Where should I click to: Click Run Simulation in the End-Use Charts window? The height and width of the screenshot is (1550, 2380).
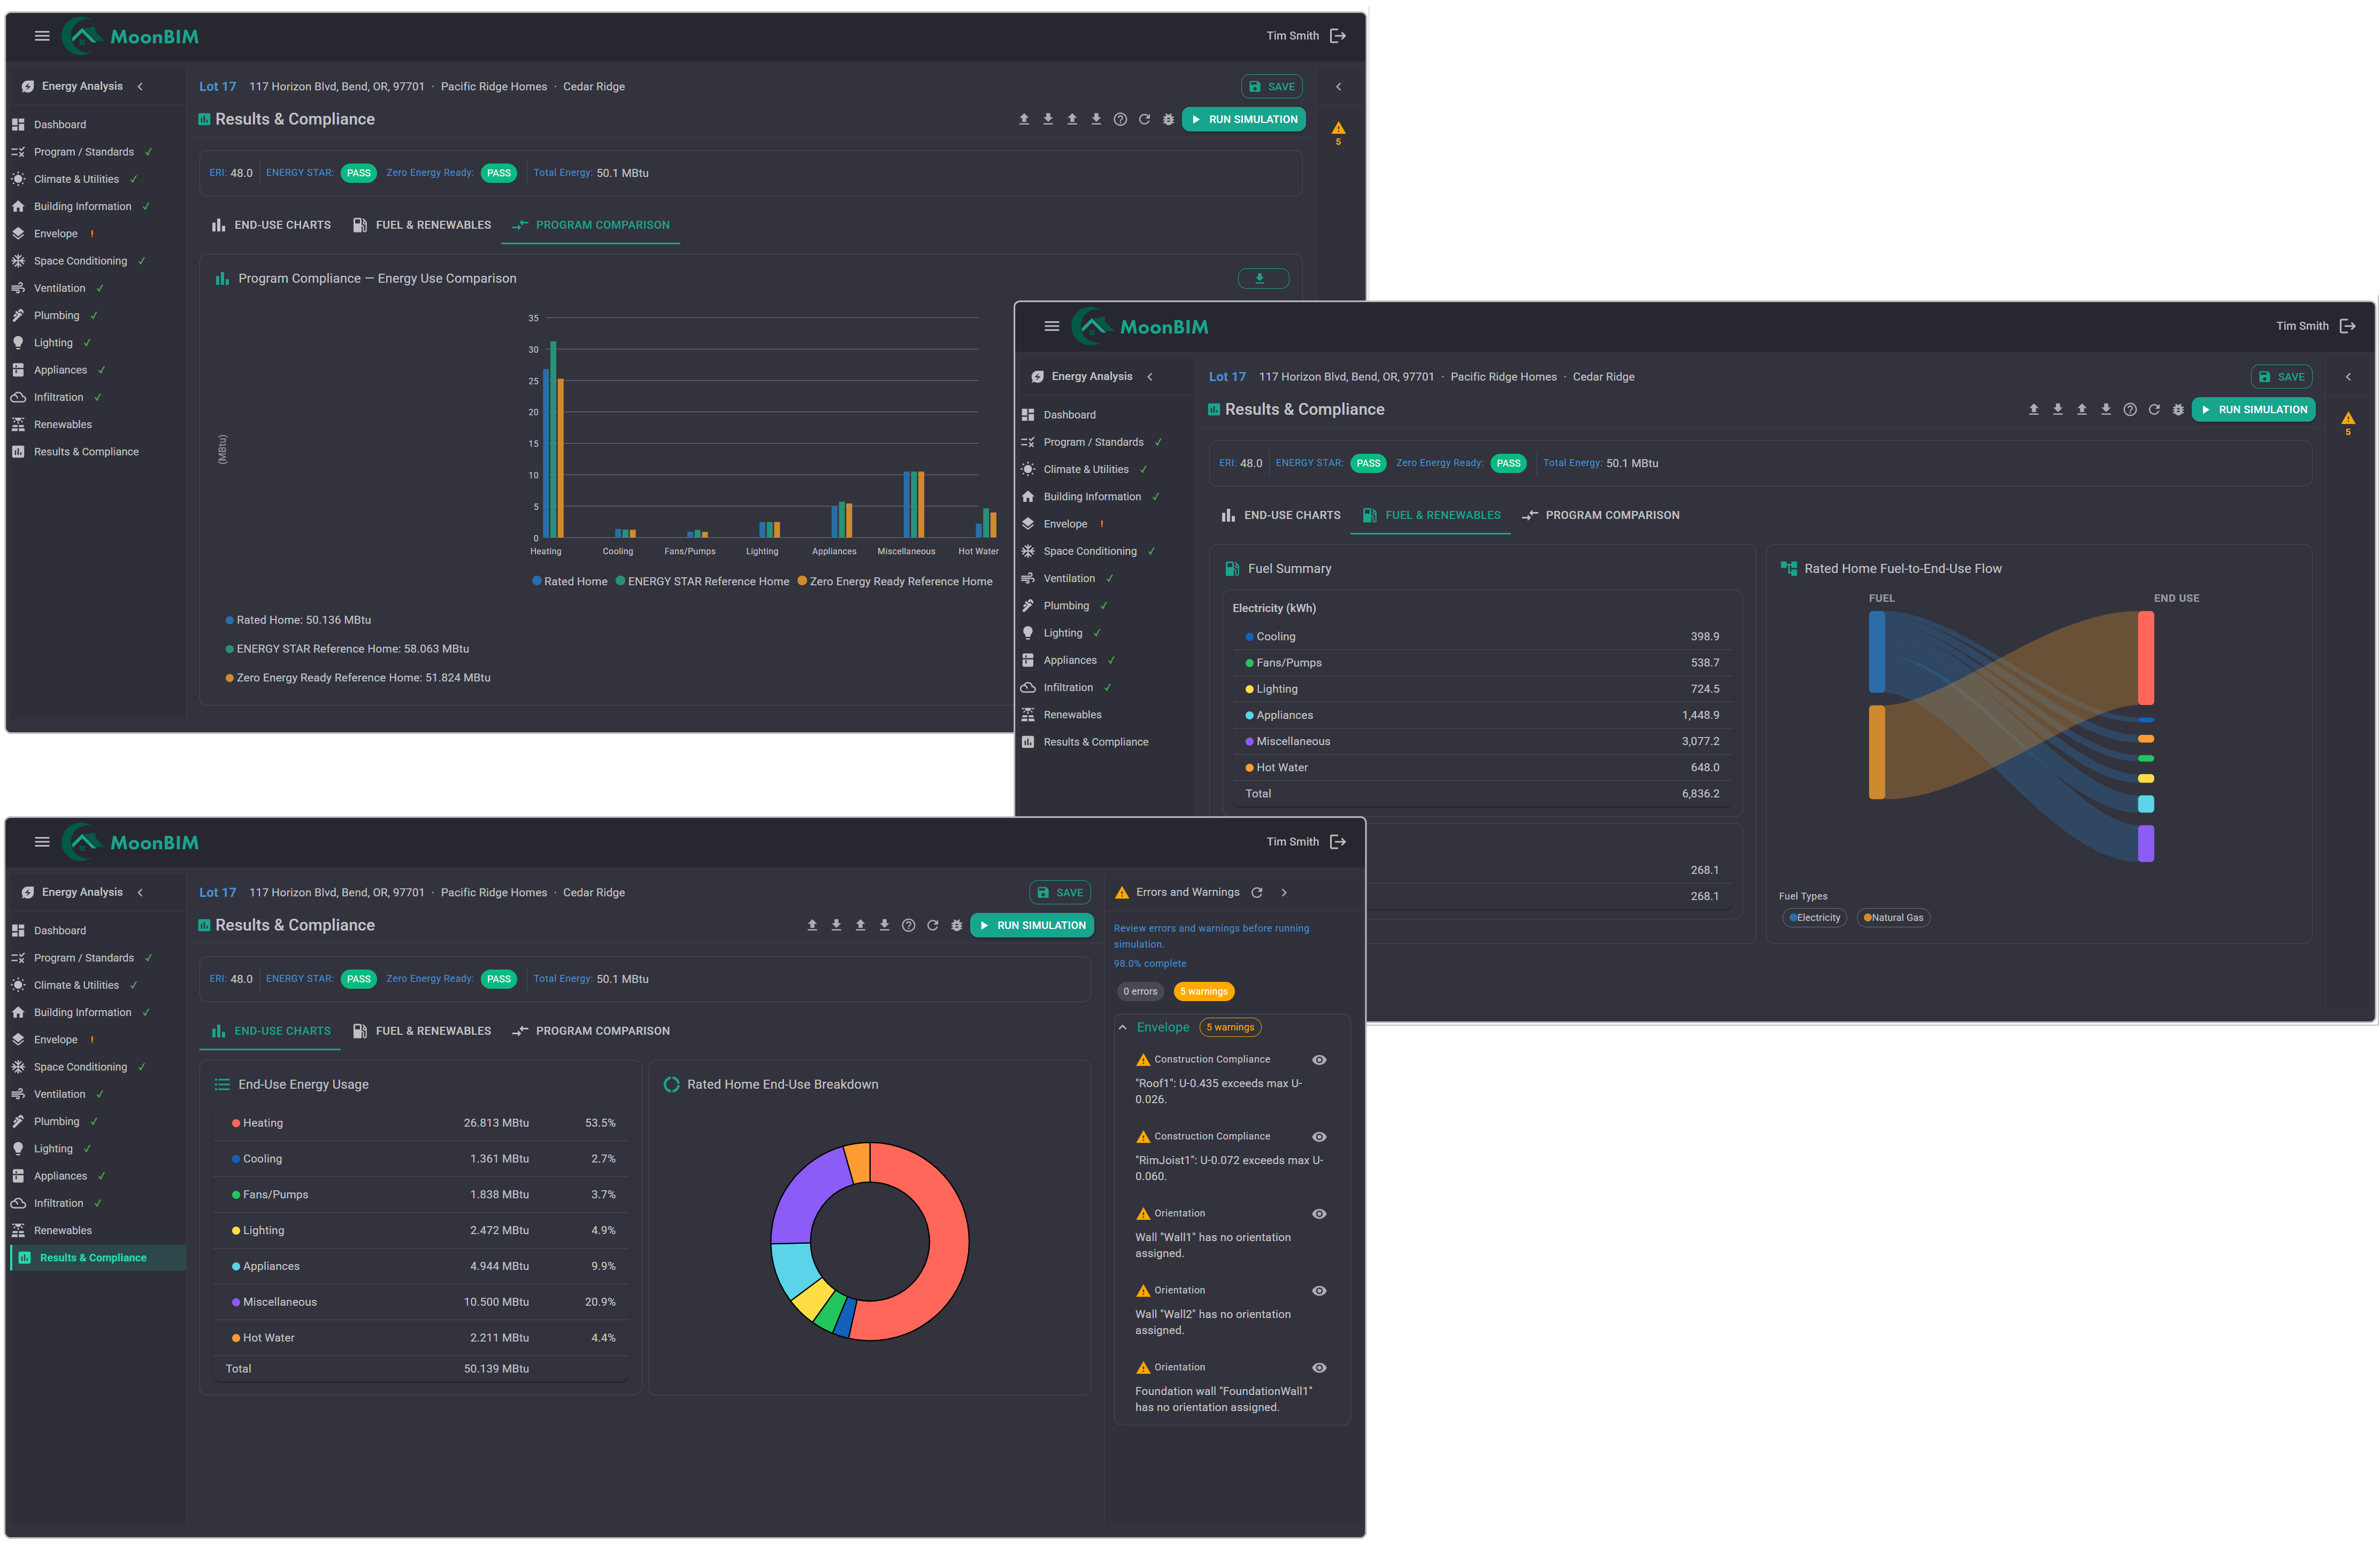point(1032,925)
